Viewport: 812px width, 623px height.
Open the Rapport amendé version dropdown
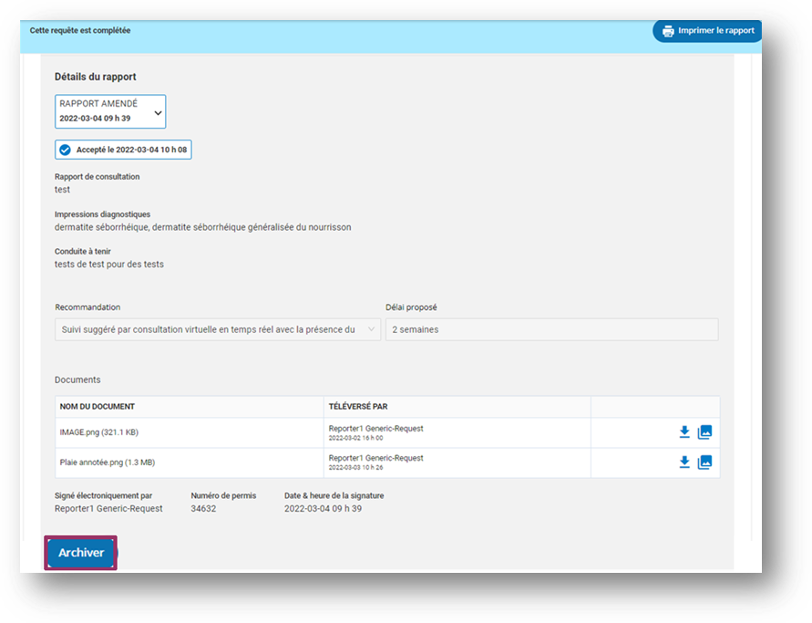(110, 111)
